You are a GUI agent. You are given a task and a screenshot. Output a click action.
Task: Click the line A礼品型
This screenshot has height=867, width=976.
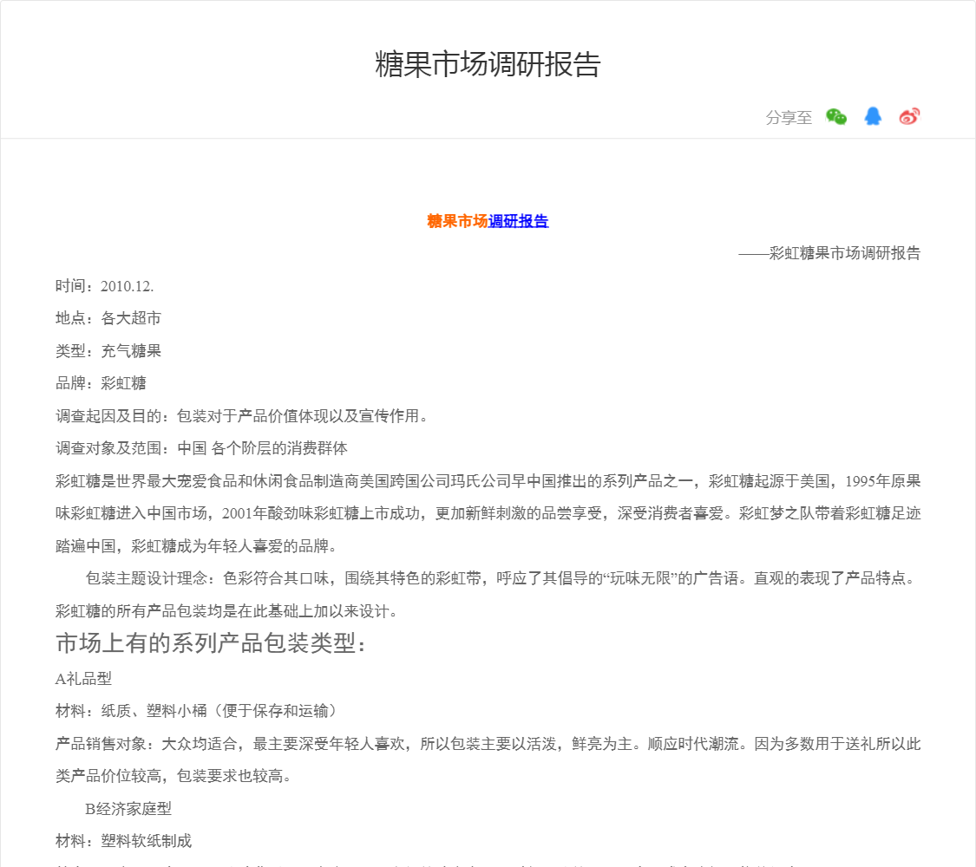[x=83, y=679]
